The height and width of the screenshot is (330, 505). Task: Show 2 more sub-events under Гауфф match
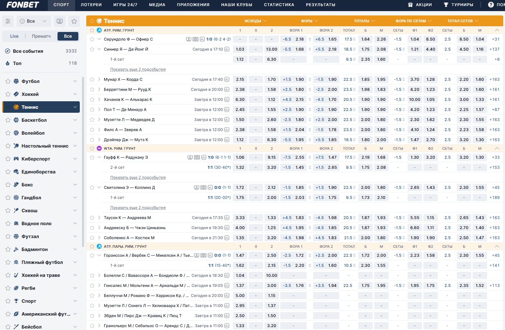pos(138,177)
